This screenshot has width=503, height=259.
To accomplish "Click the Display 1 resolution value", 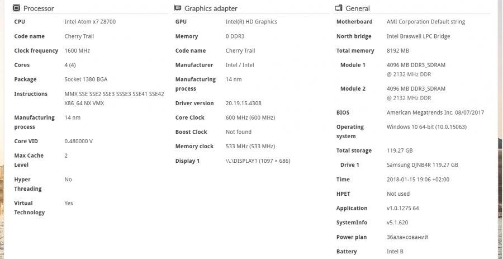I will click(x=258, y=161).
